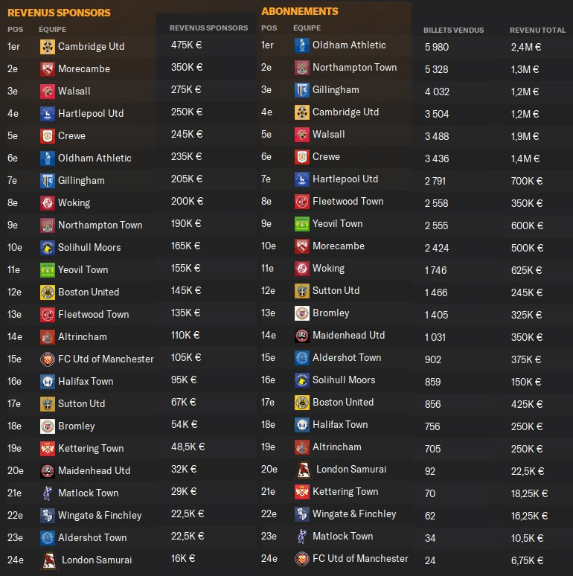Click Northampton Town crest in Abonnements table
Image resolution: width=573 pixels, height=576 pixels.
(302, 68)
